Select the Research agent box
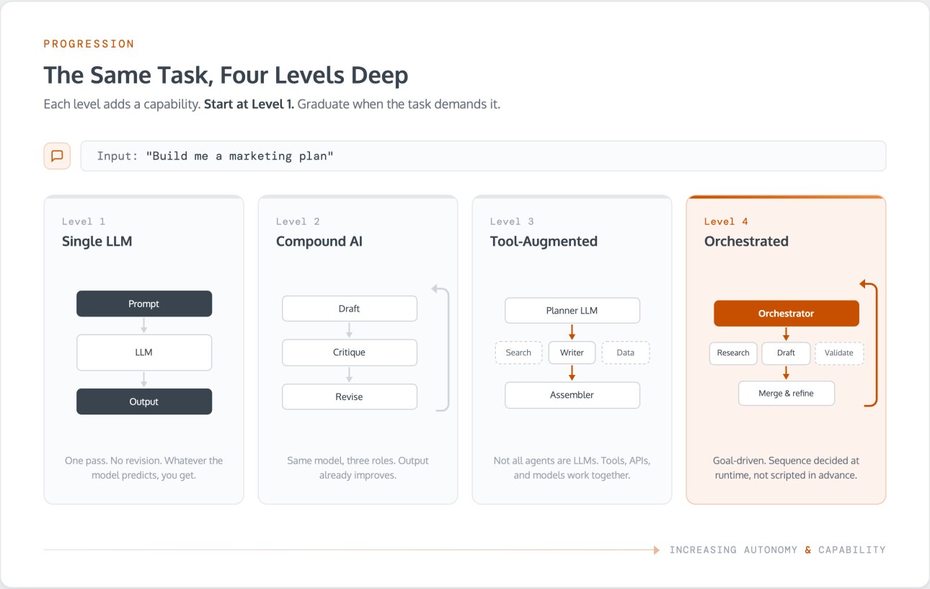930x589 pixels. tap(734, 353)
